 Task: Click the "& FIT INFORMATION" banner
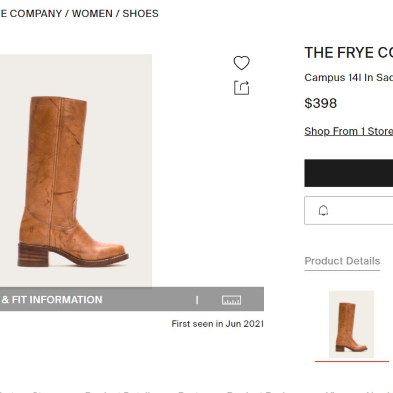coord(51,299)
